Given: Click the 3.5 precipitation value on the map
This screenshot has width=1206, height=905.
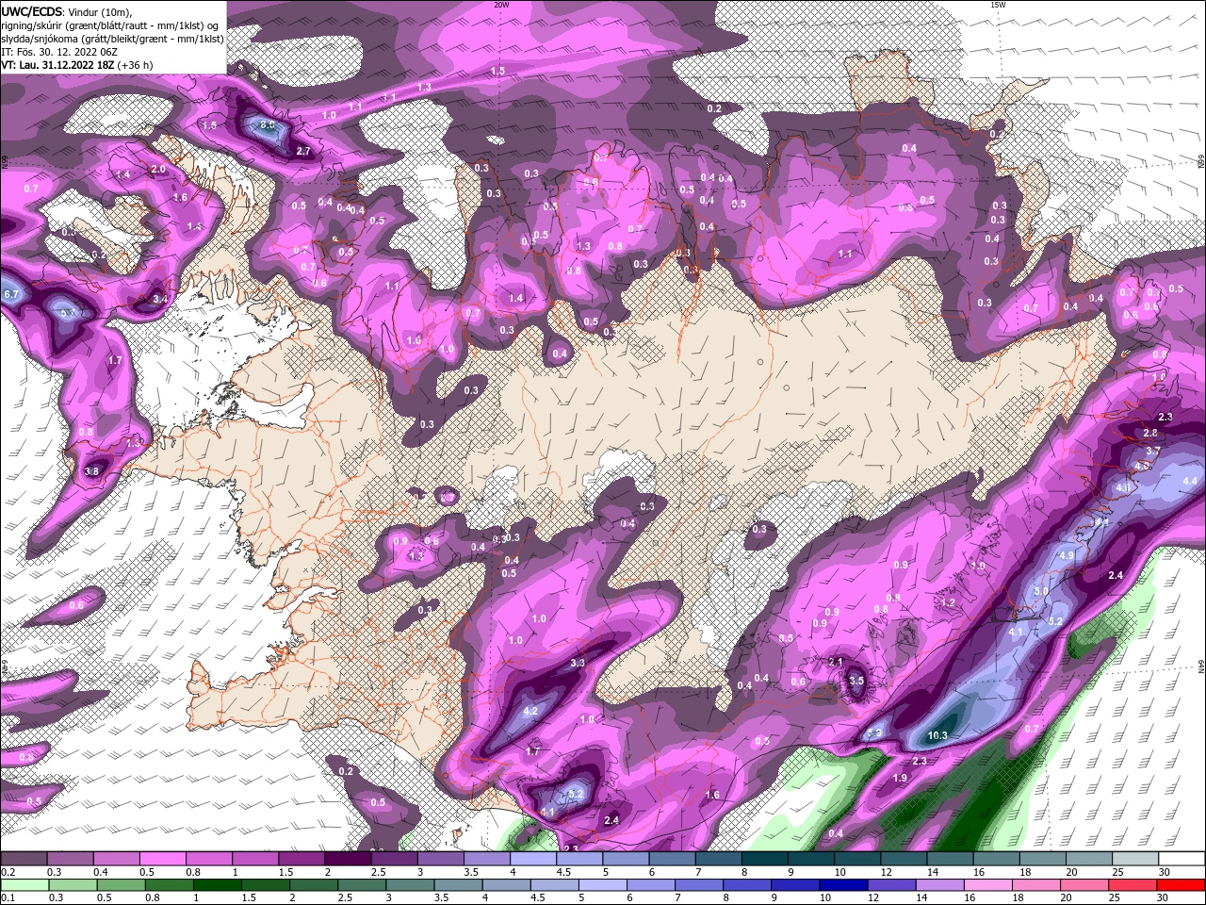Looking at the screenshot, I should (x=856, y=681).
